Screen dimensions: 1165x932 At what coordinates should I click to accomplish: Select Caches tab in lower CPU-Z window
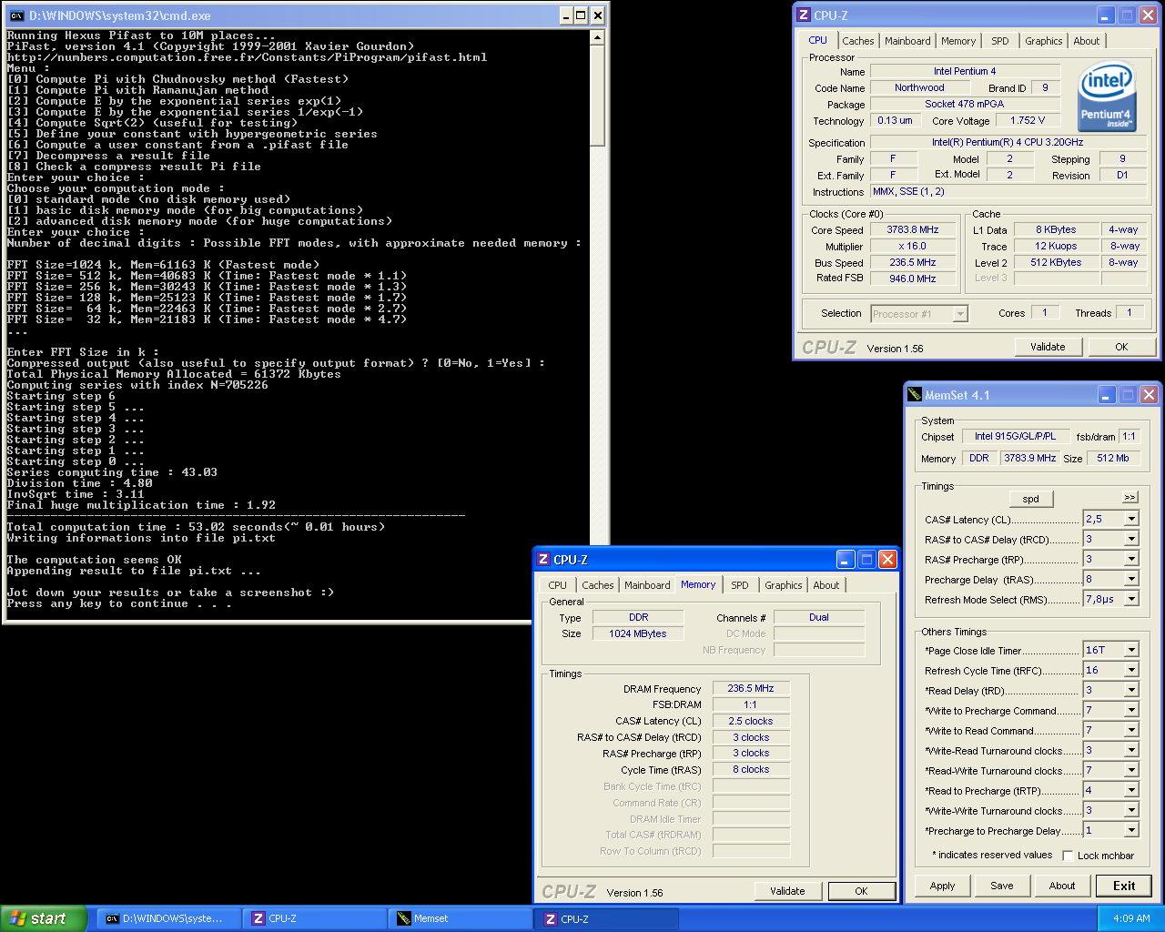pos(597,585)
